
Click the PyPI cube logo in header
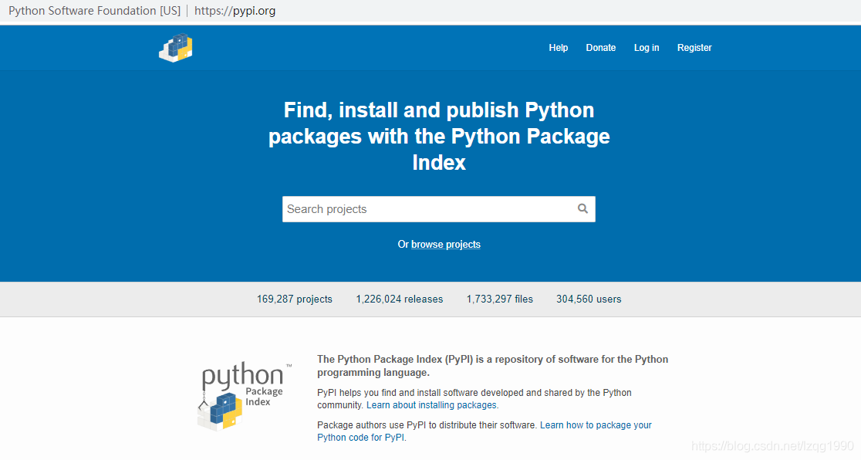pyautogui.click(x=176, y=48)
